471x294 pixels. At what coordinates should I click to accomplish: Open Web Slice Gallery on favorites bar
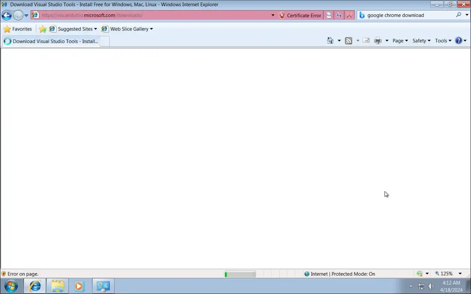pos(127,29)
